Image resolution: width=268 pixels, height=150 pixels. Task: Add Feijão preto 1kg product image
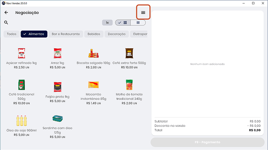point(57,87)
